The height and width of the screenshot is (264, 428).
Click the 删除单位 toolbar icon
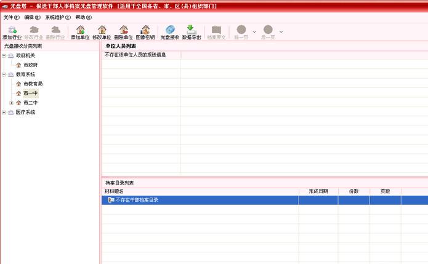point(123,33)
